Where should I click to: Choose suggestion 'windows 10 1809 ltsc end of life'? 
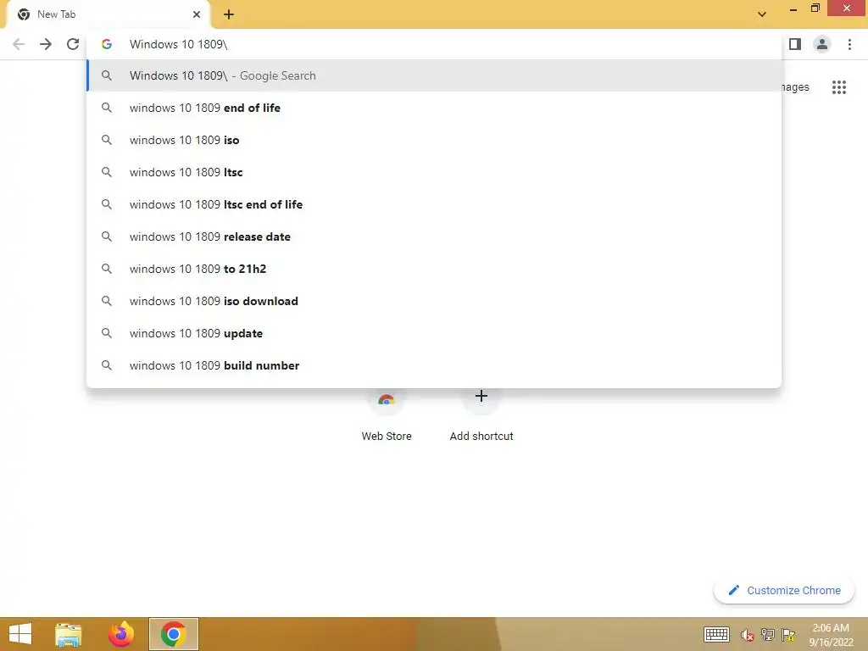coord(434,204)
